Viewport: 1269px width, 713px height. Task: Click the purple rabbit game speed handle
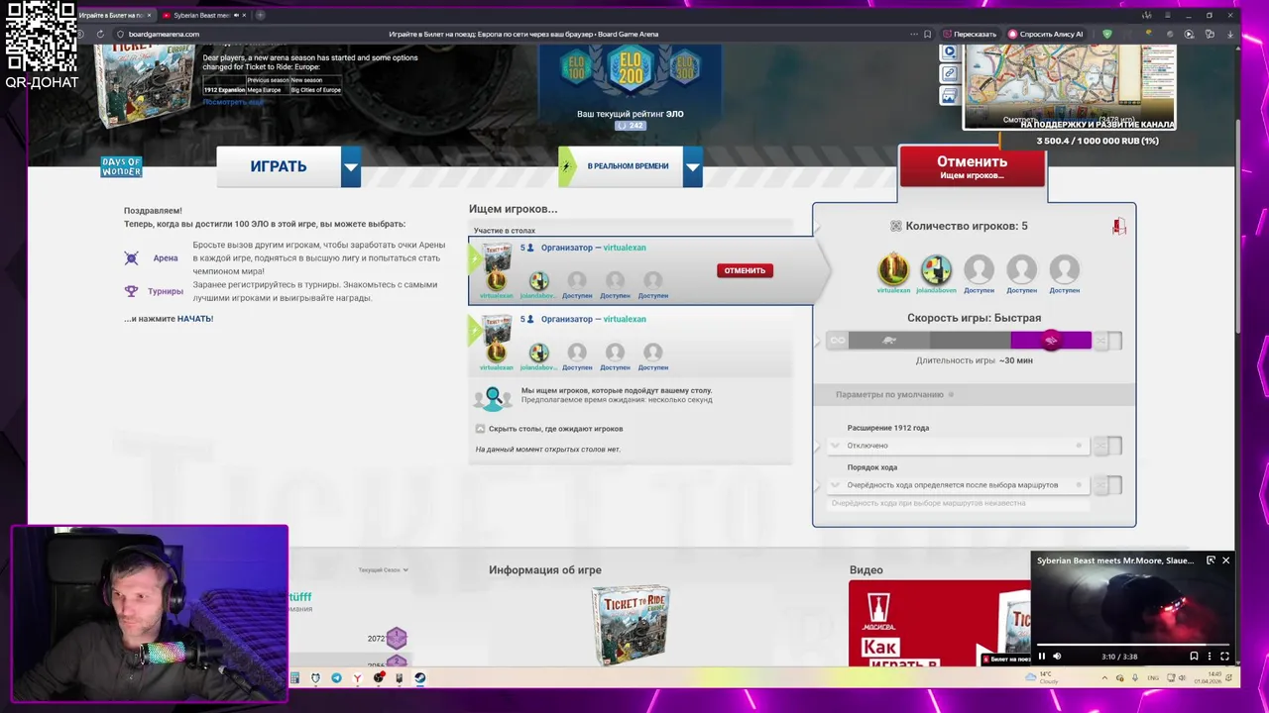click(x=1051, y=341)
